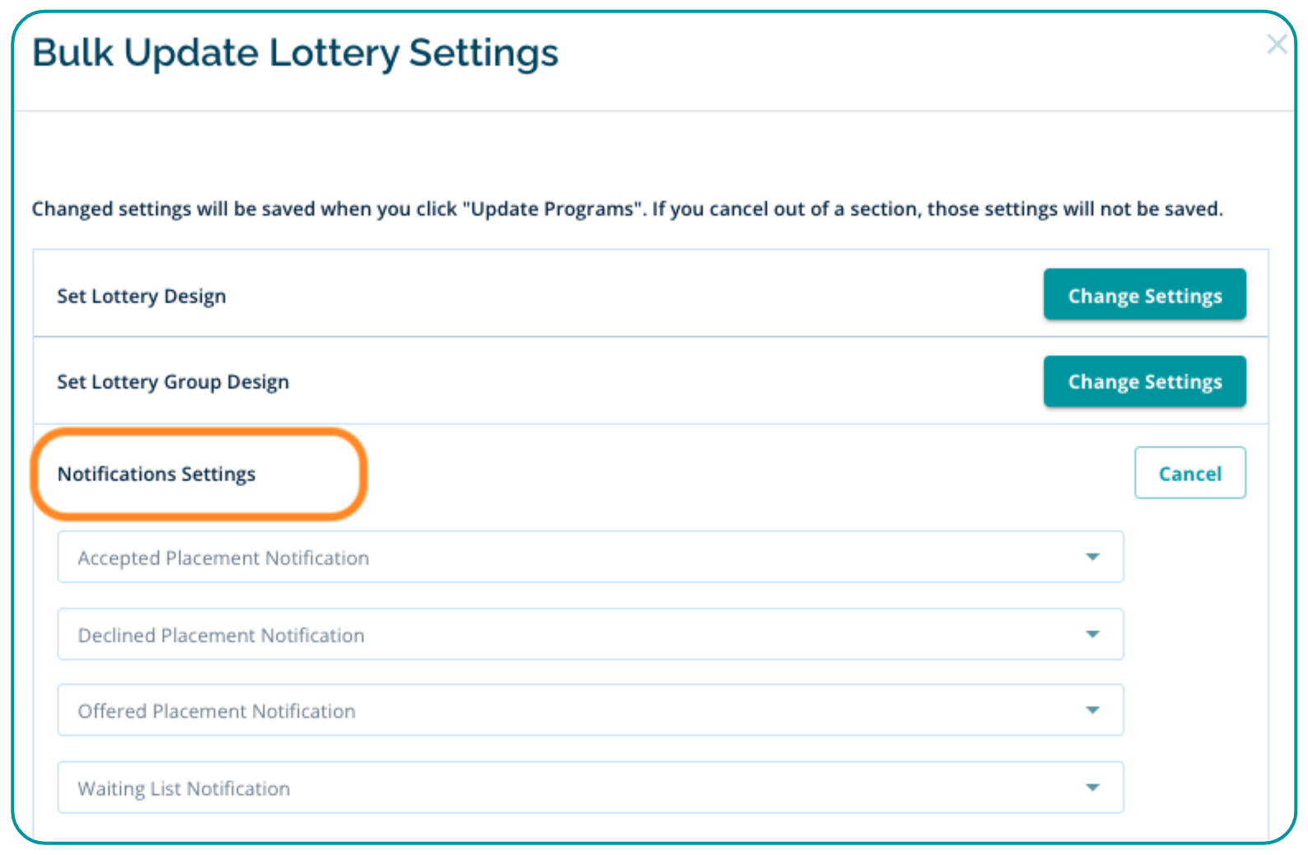Click the orange highlight outline around Notifications Settings
The height and width of the screenshot is (855, 1308).
363,474
